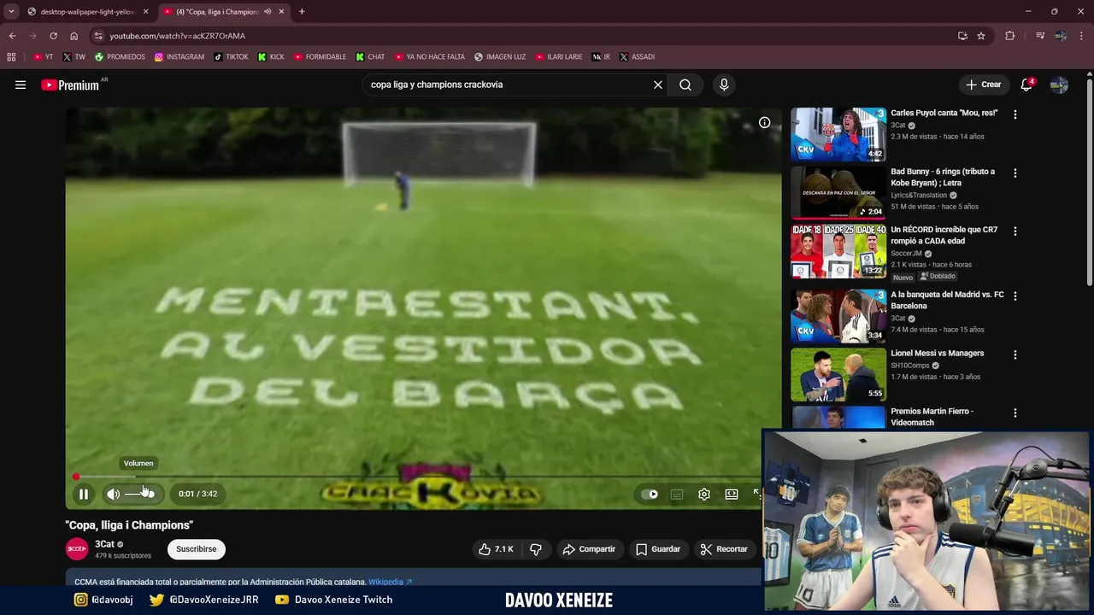
Task: Click Compartir share button
Action: (589, 549)
